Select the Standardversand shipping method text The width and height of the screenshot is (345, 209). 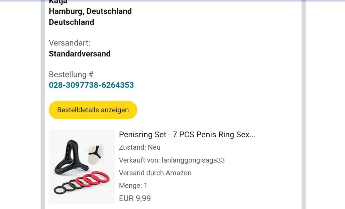click(80, 54)
